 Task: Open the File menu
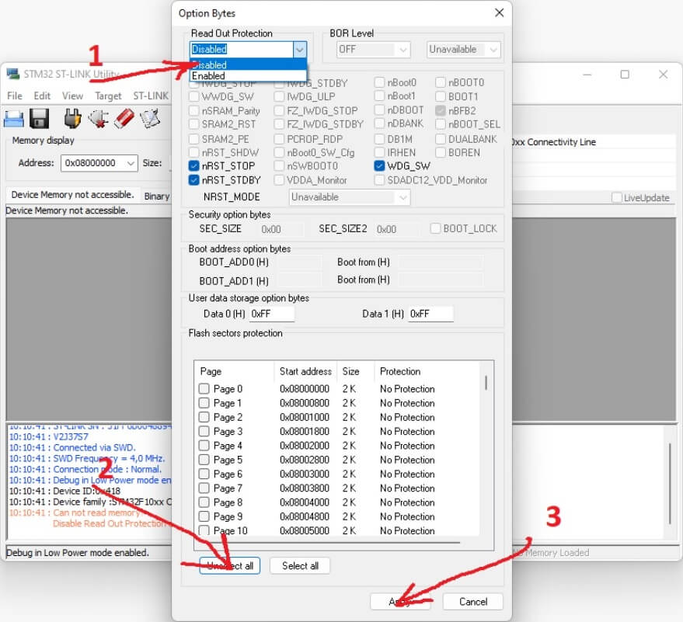[x=14, y=96]
